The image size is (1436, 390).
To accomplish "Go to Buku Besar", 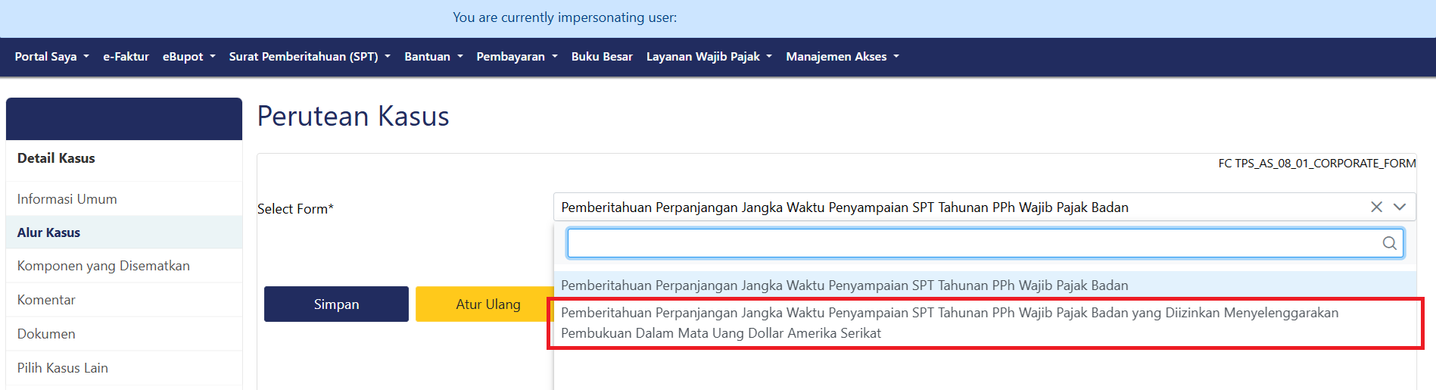I will tap(602, 57).
